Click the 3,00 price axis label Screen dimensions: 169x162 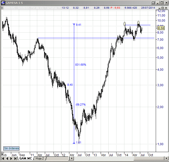pos(160,85)
